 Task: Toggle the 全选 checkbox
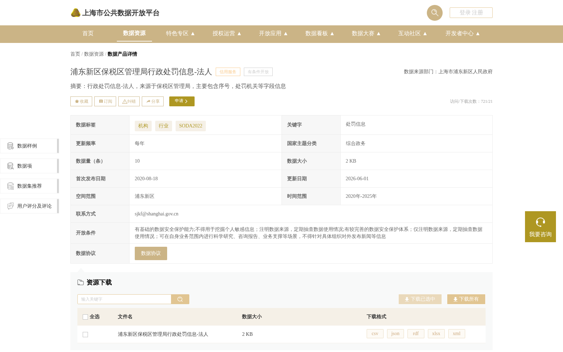point(85,317)
